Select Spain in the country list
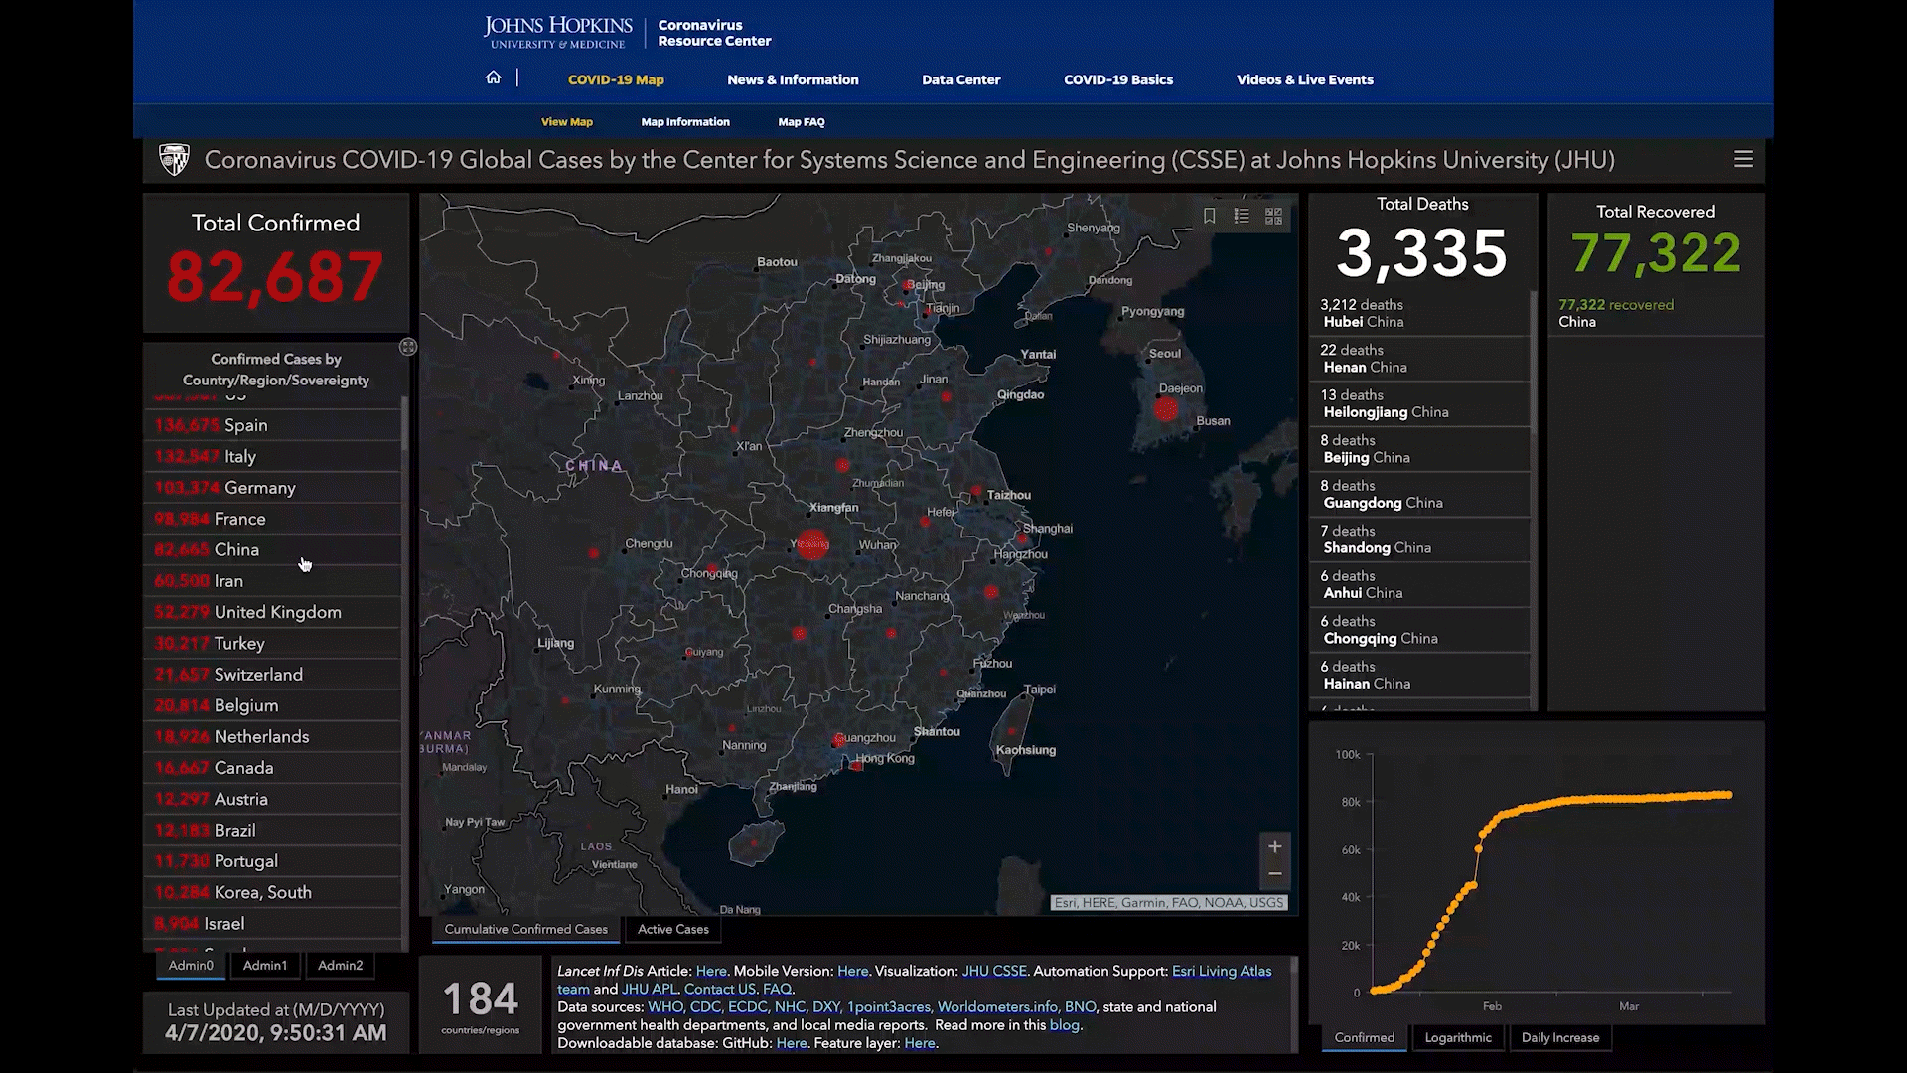This screenshot has width=1907, height=1073. (273, 425)
